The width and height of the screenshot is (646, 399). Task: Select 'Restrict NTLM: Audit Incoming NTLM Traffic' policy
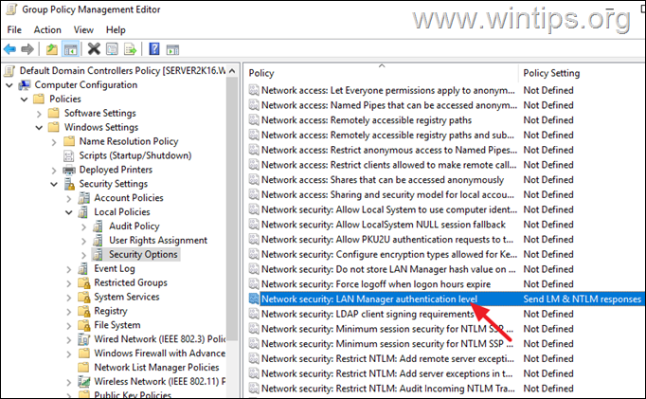387,389
